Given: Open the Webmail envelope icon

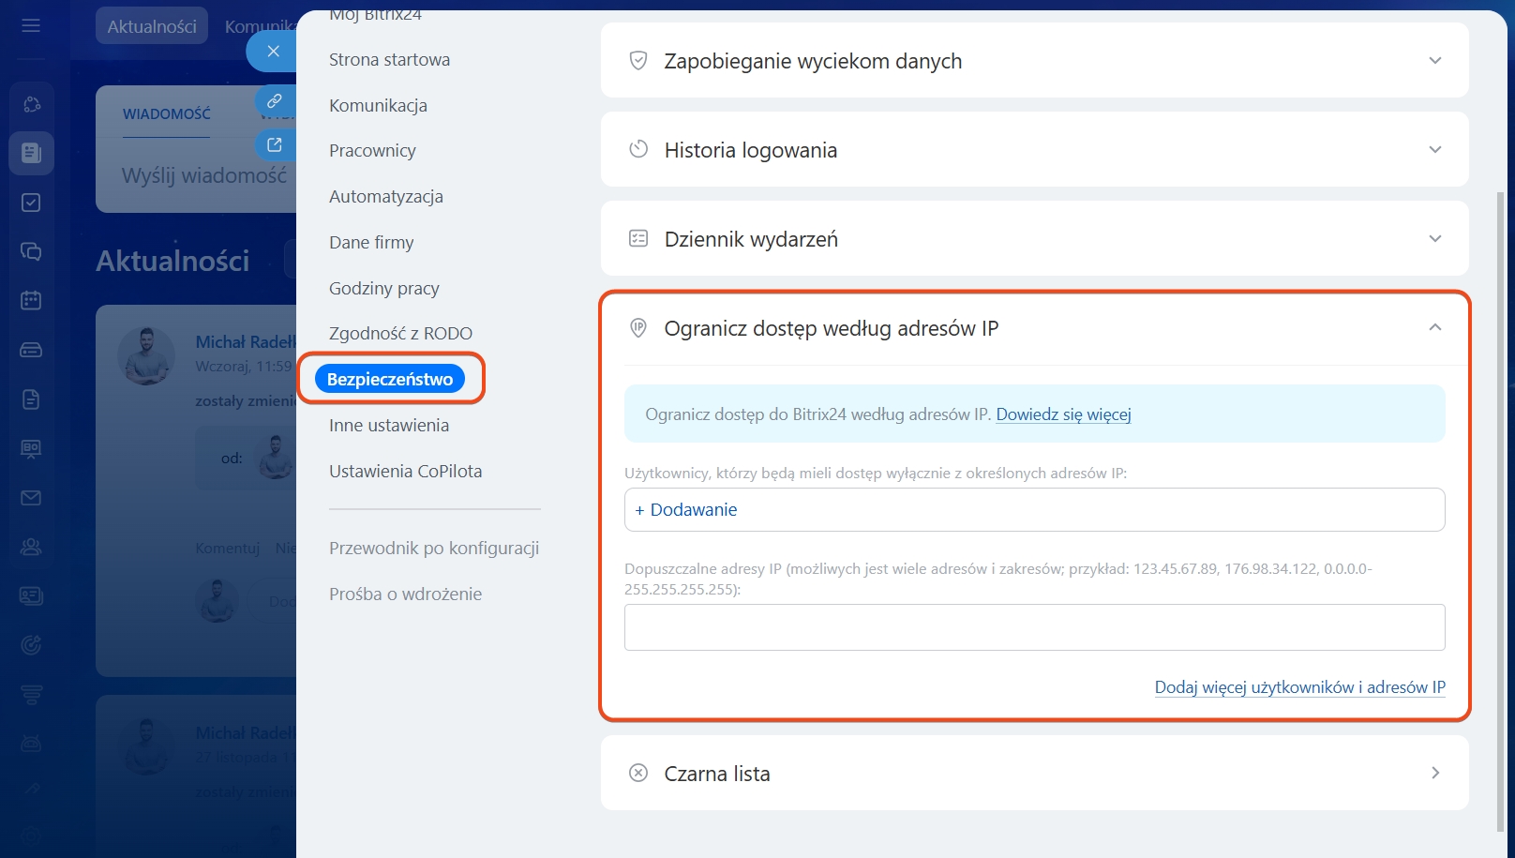Looking at the screenshot, I should coord(31,498).
